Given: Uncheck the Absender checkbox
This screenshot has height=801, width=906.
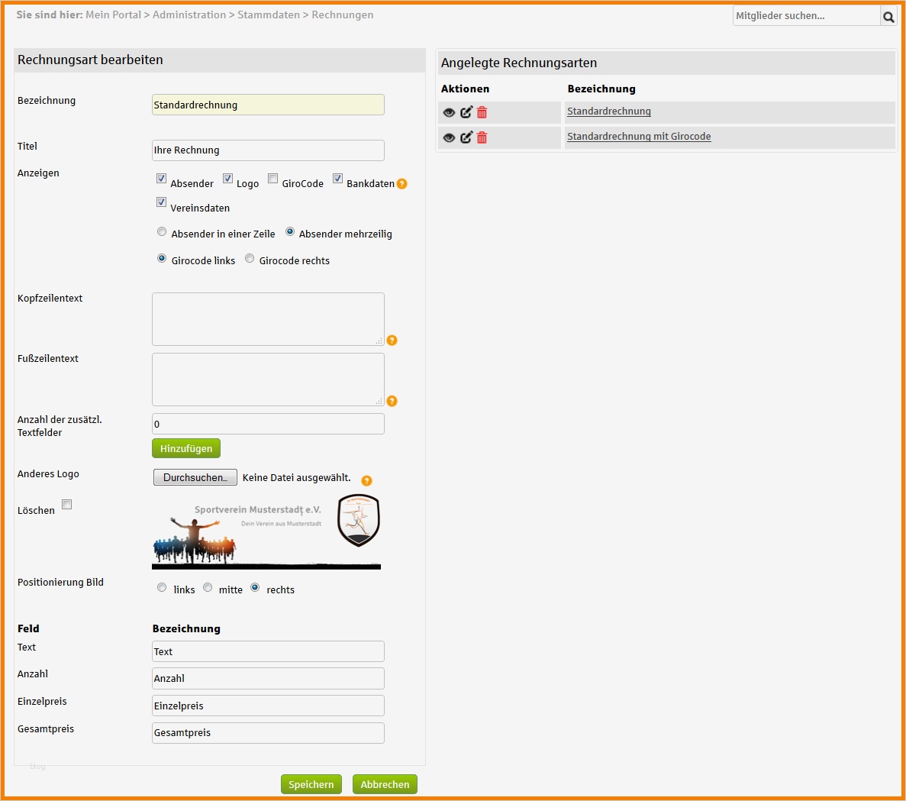Looking at the screenshot, I should click(x=162, y=179).
